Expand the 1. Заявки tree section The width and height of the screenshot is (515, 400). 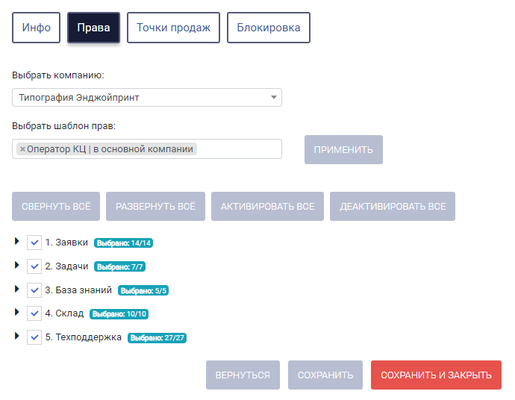pos(16,241)
